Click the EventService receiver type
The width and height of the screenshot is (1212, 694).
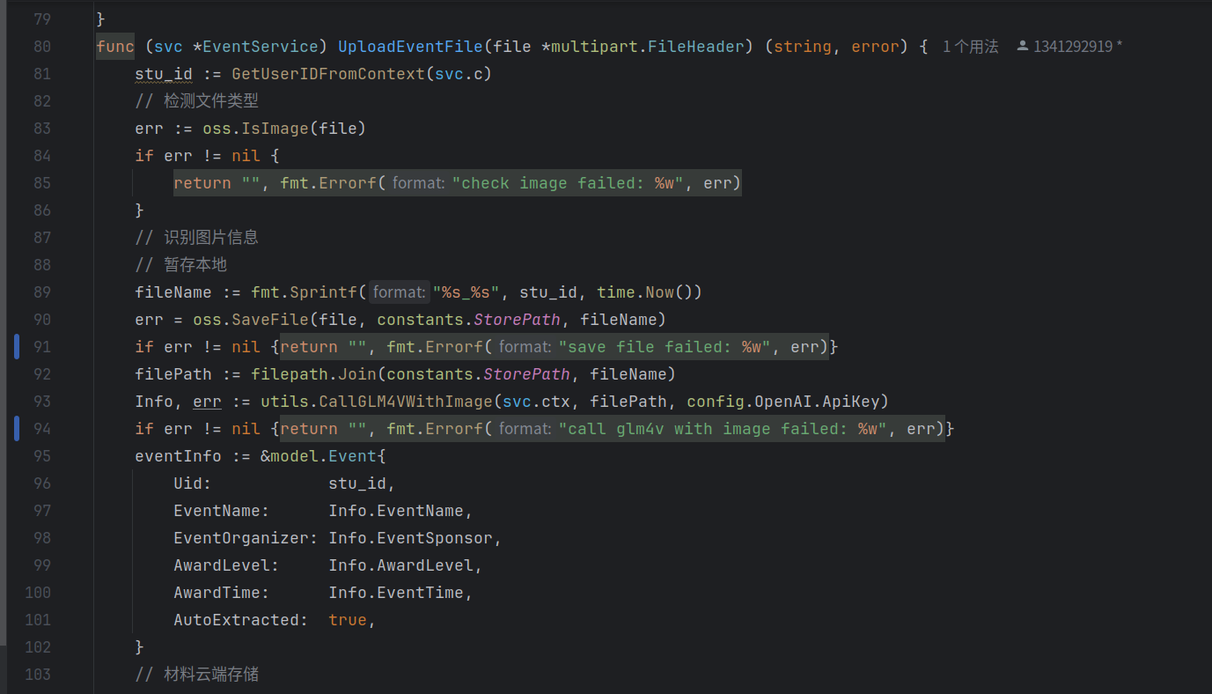pos(260,47)
